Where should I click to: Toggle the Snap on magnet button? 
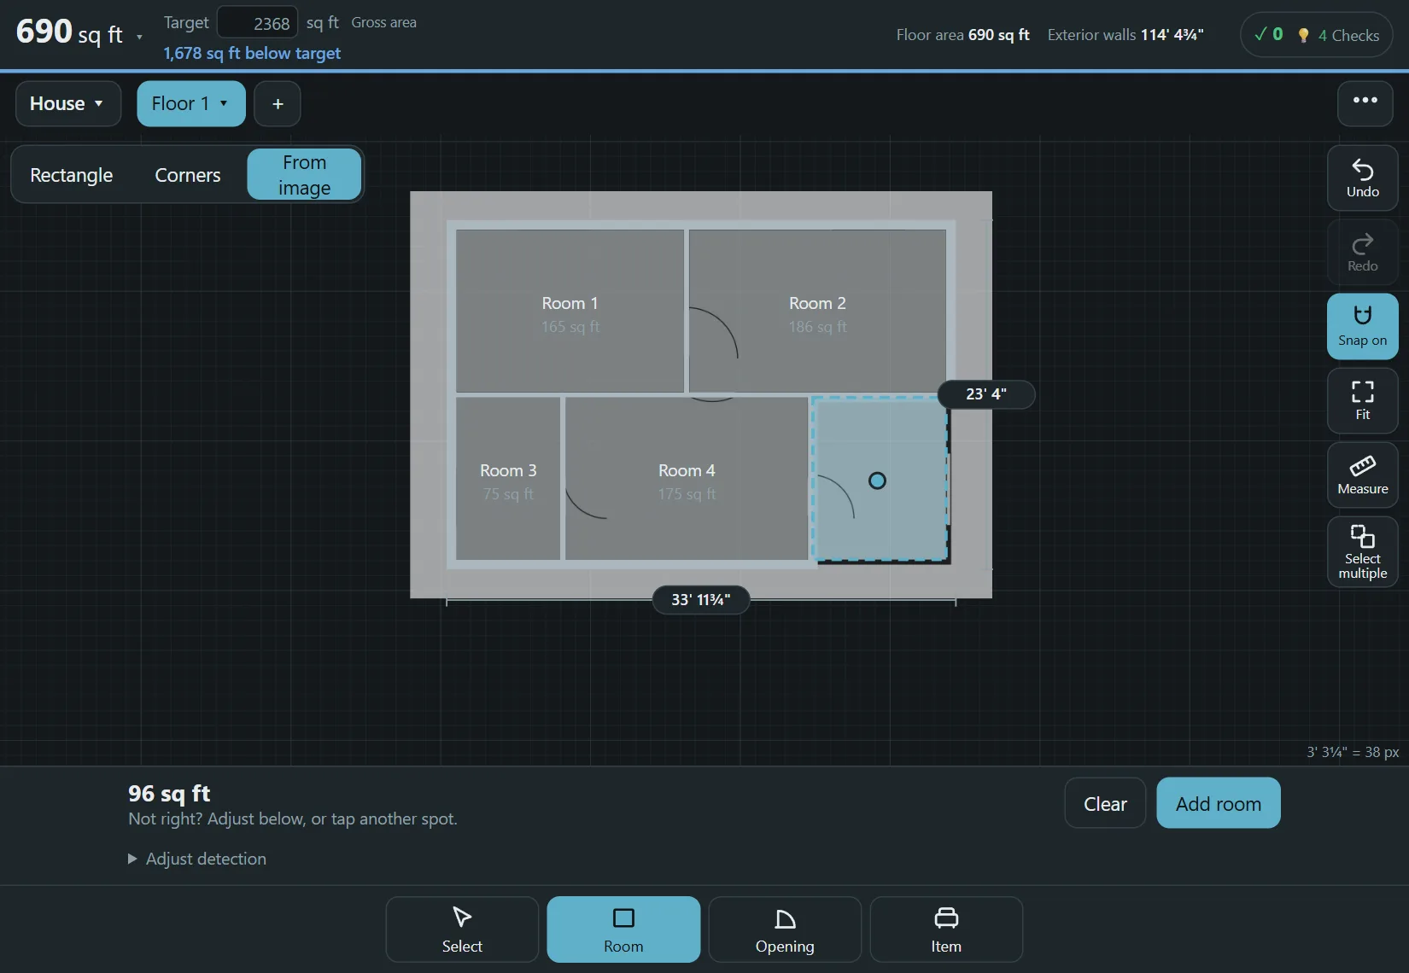pyautogui.click(x=1362, y=326)
